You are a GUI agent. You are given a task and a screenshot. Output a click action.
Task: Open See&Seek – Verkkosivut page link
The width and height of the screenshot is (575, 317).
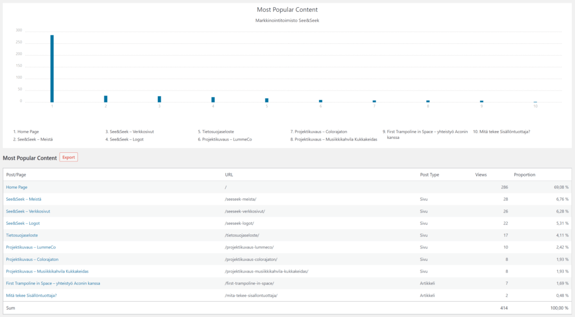pyautogui.click(x=28, y=211)
